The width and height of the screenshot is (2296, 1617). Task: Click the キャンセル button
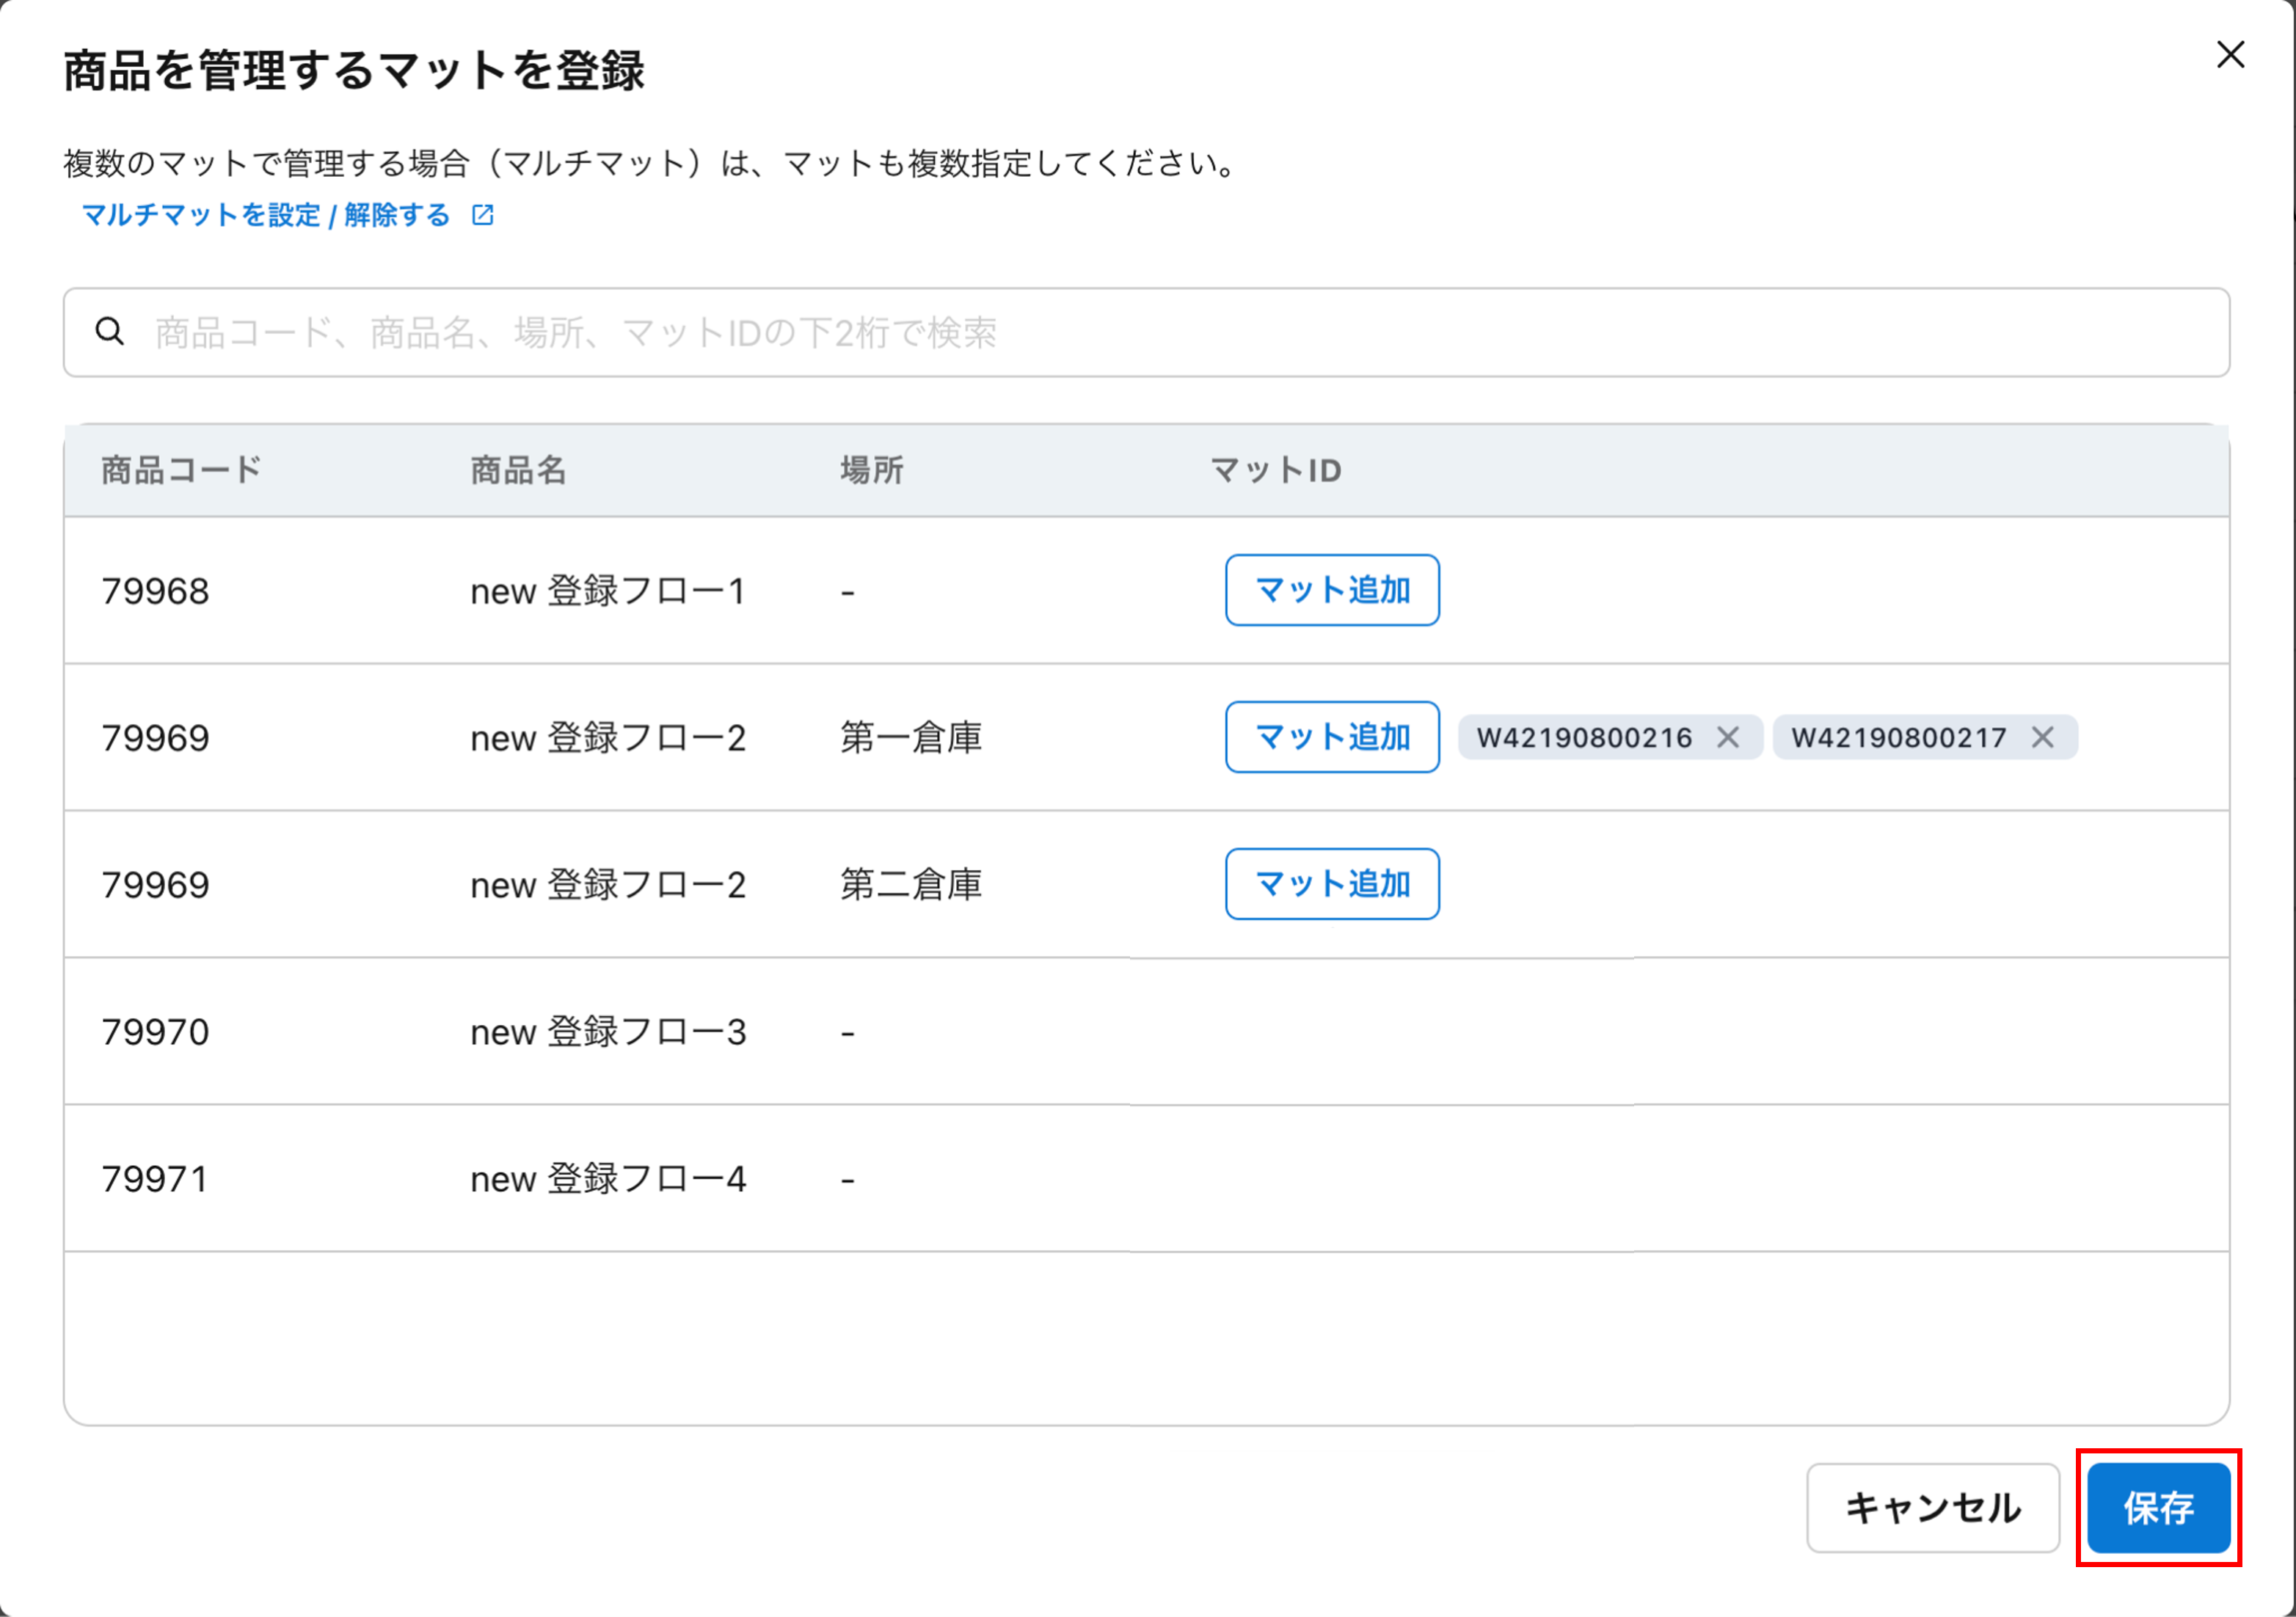coord(1933,1508)
